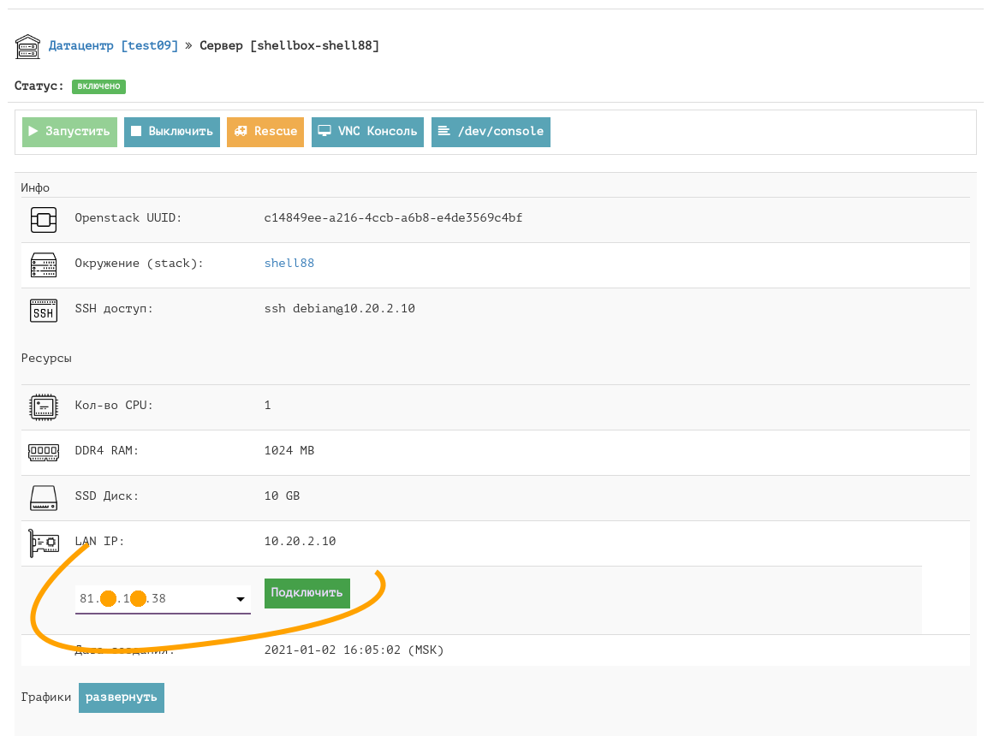Click the server stack environment icon
The height and width of the screenshot is (736, 994).
click(43, 264)
